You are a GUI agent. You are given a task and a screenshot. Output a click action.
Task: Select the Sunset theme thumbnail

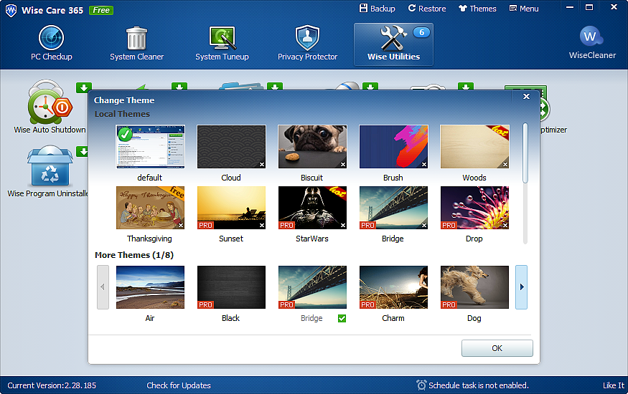[231, 208]
